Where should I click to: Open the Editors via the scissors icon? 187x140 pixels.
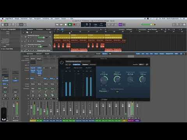click(x=25, y=24)
